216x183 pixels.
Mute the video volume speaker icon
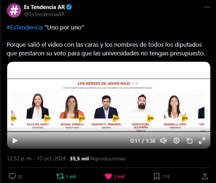(163, 141)
